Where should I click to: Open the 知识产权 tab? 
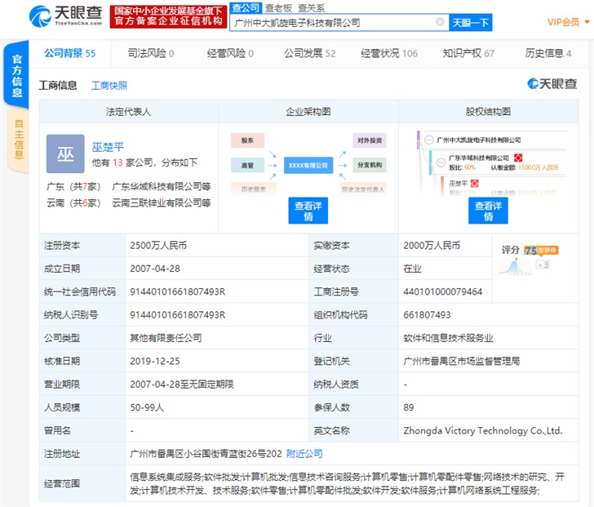click(x=468, y=53)
